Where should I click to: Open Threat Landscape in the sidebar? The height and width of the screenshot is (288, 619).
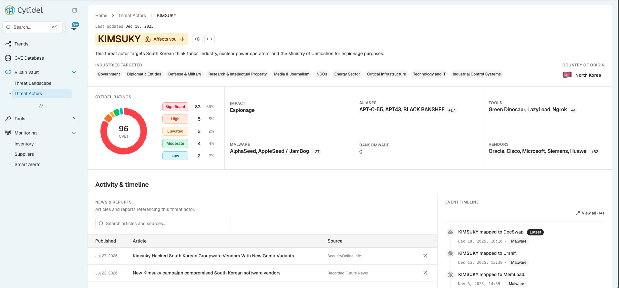pyautogui.click(x=33, y=83)
